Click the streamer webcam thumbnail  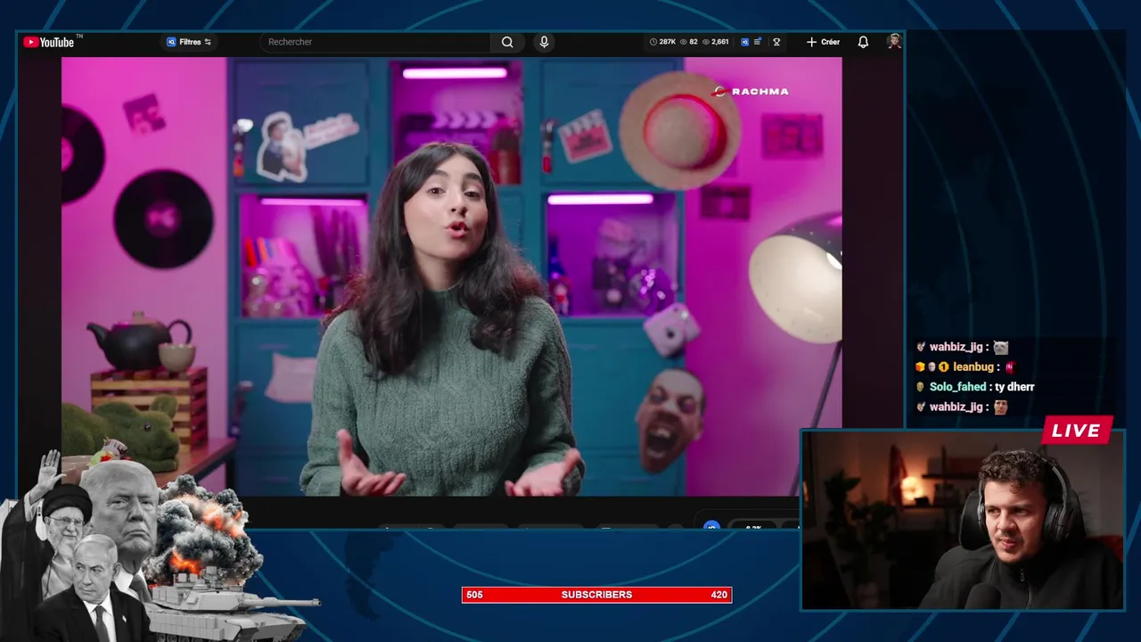[x=963, y=521]
